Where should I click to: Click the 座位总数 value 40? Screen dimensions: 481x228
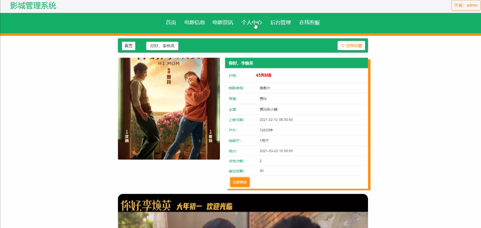point(261,171)
